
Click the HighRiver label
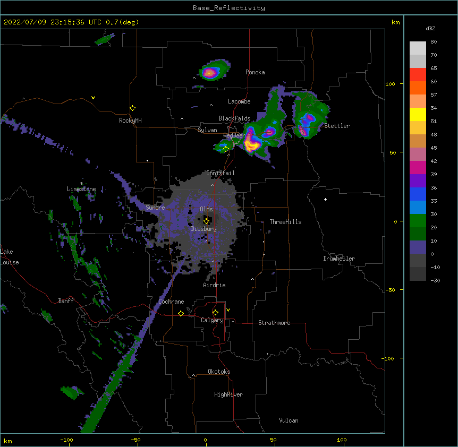[x=228, y=394]
